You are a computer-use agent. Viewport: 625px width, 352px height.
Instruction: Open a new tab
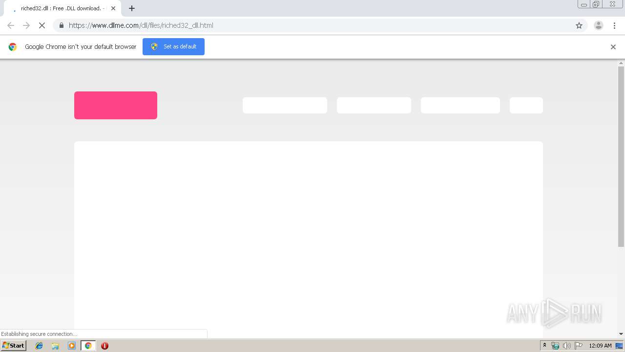tap(132, 8)
